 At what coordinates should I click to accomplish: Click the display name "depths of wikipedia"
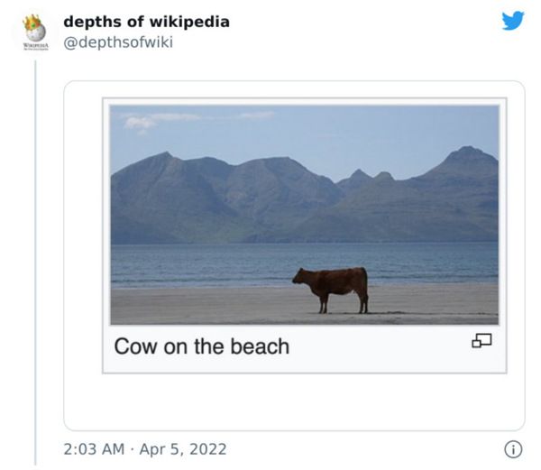[146, 22]
